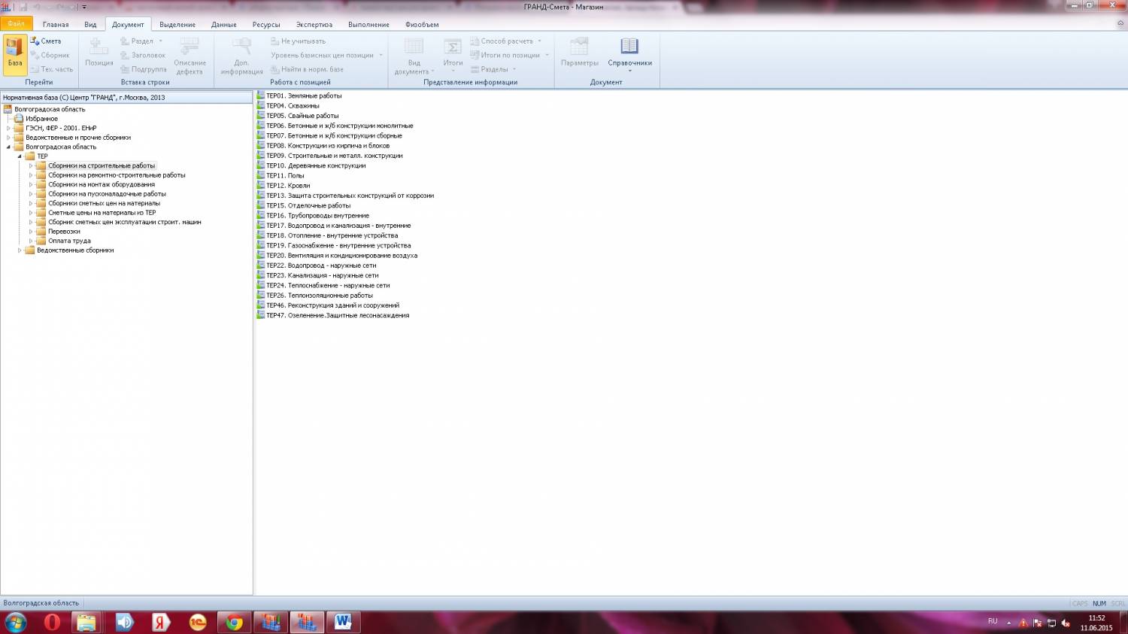Image resolution: width=1128 pixels, height=634 pixels.
Task: Select Сборники на строительные работы in tree
Action: point(102,165)
